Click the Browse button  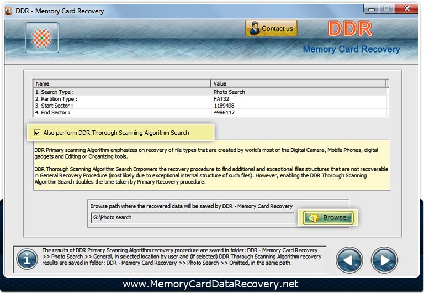coord(328,218)
